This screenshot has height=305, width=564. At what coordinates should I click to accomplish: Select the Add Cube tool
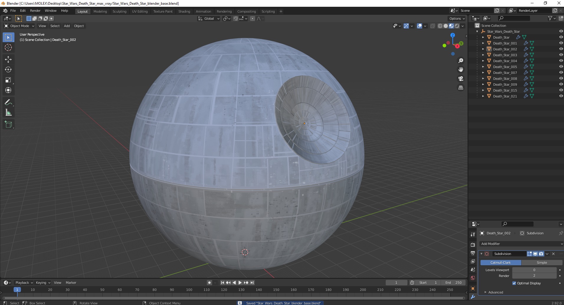point(8,125)
